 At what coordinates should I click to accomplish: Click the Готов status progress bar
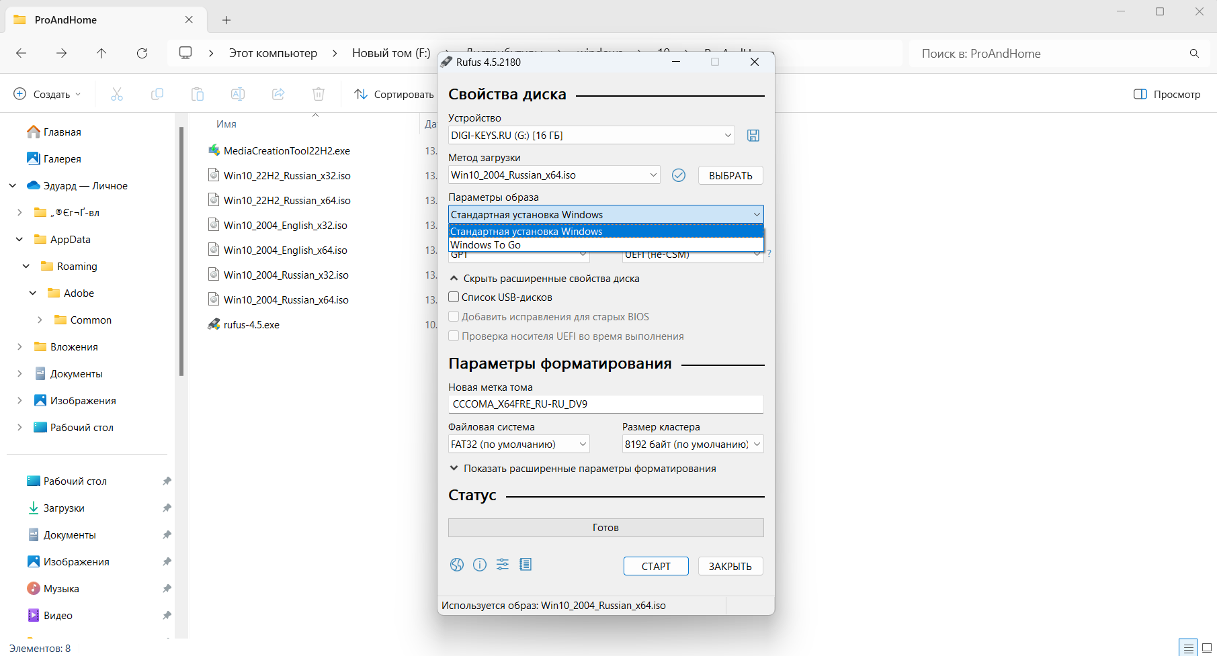pos(605,528)
